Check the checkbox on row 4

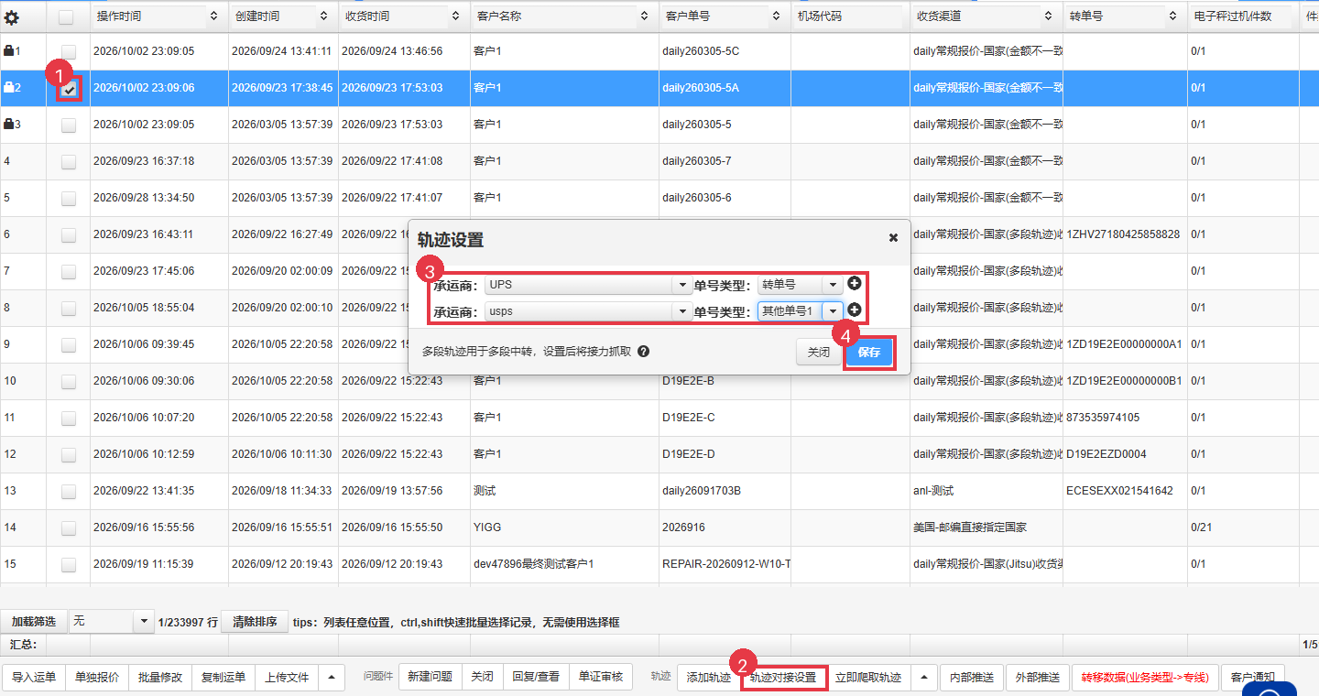point(69,161)
